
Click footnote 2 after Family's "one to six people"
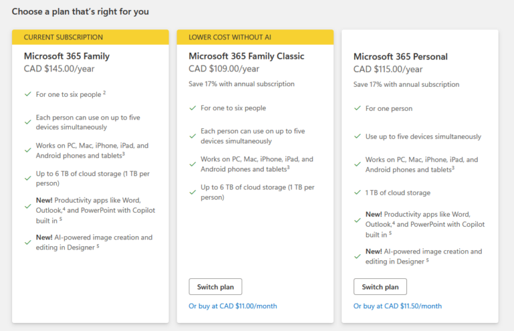[x=104, y=93]
